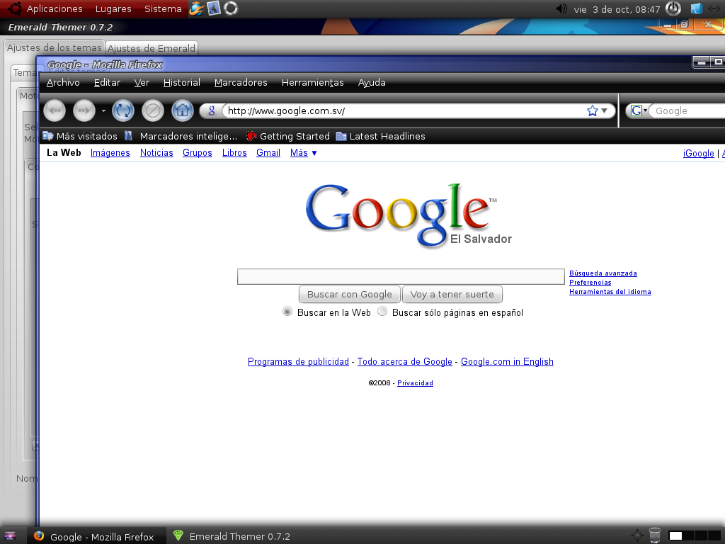Open the Getting Started bookmark
The image size is (725, 544).
click(288, 137)
